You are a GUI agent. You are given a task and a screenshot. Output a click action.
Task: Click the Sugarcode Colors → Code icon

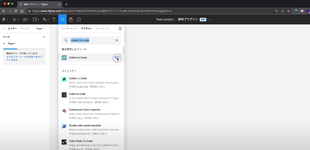64,79
